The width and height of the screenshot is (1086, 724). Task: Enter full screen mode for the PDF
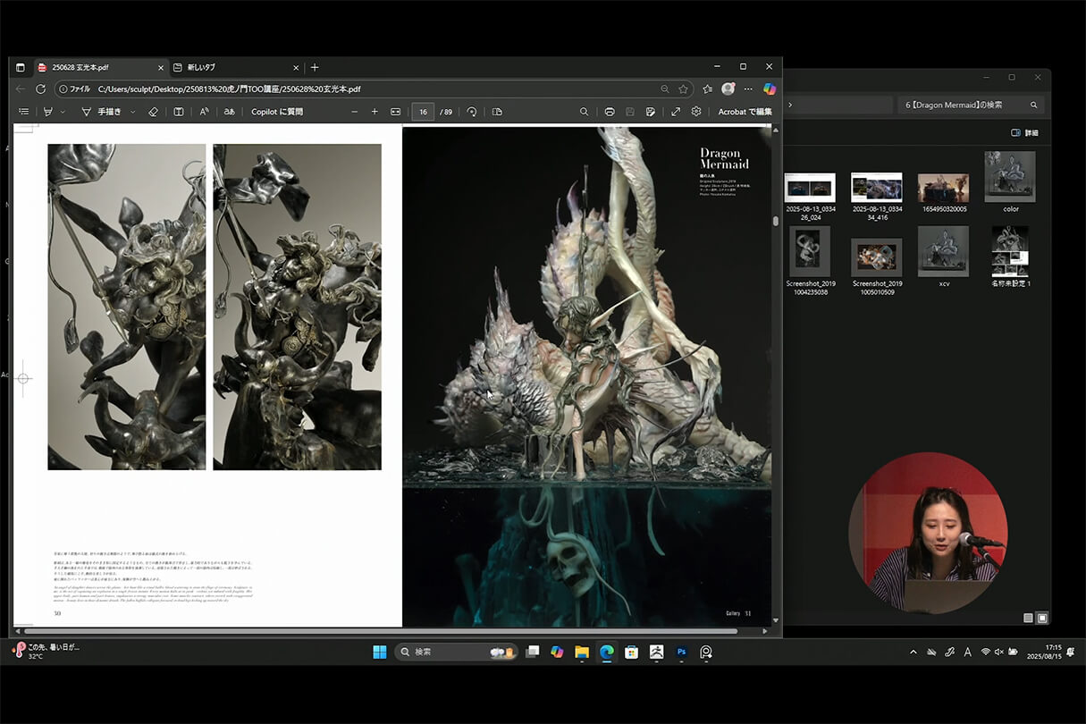click(676, 112)
